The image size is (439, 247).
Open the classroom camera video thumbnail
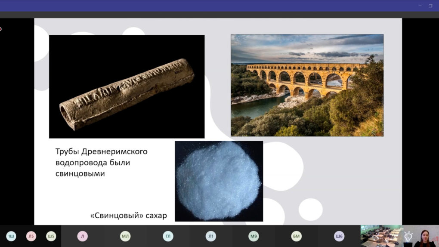click(x=380, y=236)
